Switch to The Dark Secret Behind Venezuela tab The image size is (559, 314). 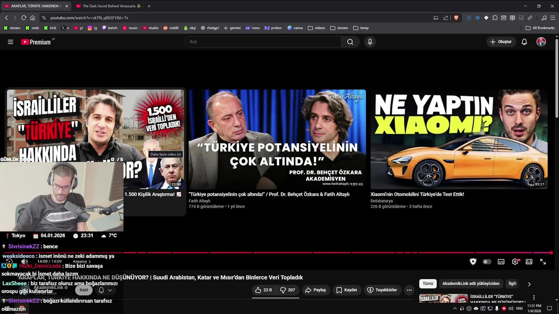tap(108, 6)
